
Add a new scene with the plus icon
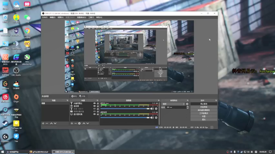click(43, 123)
